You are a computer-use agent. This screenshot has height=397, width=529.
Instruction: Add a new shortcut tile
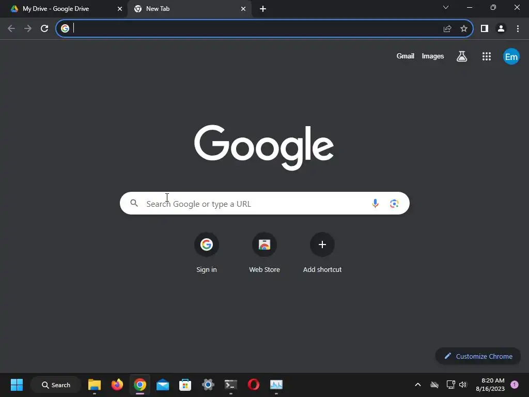coord(322,252)
